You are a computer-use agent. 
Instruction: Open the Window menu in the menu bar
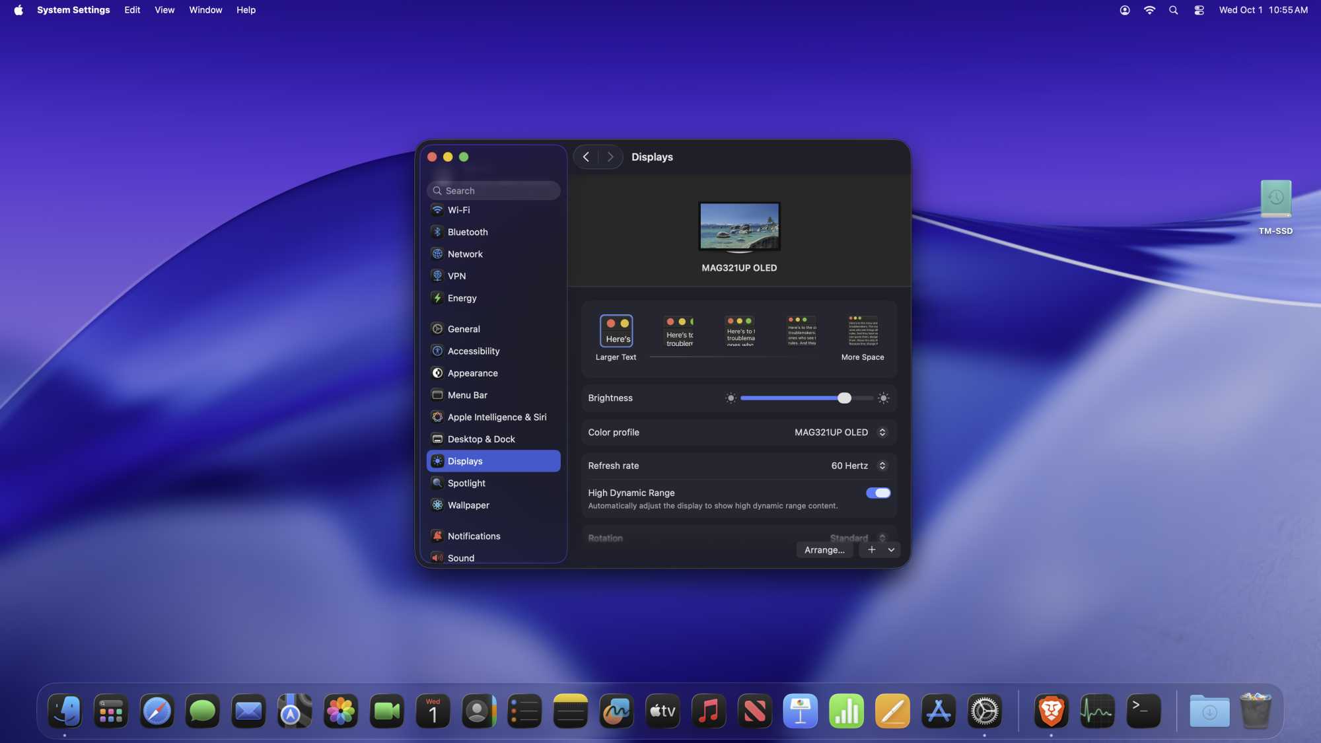click(205, 10)
